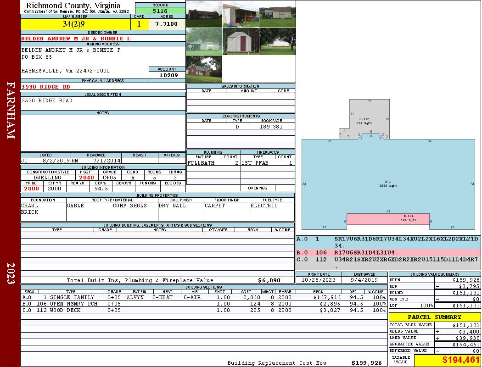Click the yellow PARCEL SUMMARY header
Screen dimensions: 482x367
point(434,317)
